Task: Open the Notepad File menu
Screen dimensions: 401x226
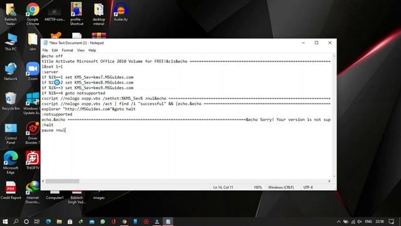Action: pos(45,50)
